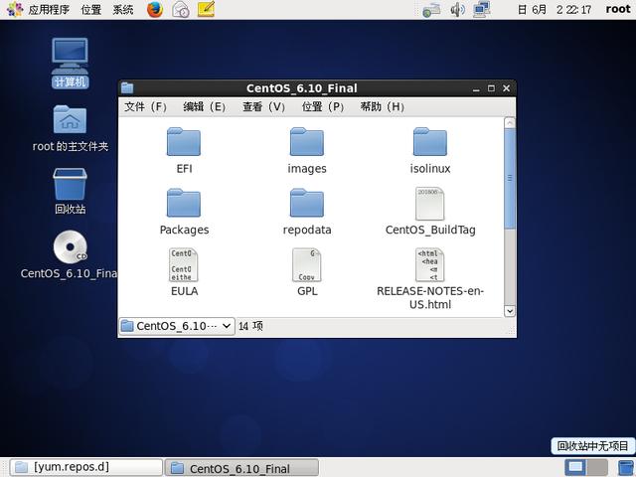Close the CentOS_6.10_Final window
Screen dimensions: 636x477
(506, 88)
